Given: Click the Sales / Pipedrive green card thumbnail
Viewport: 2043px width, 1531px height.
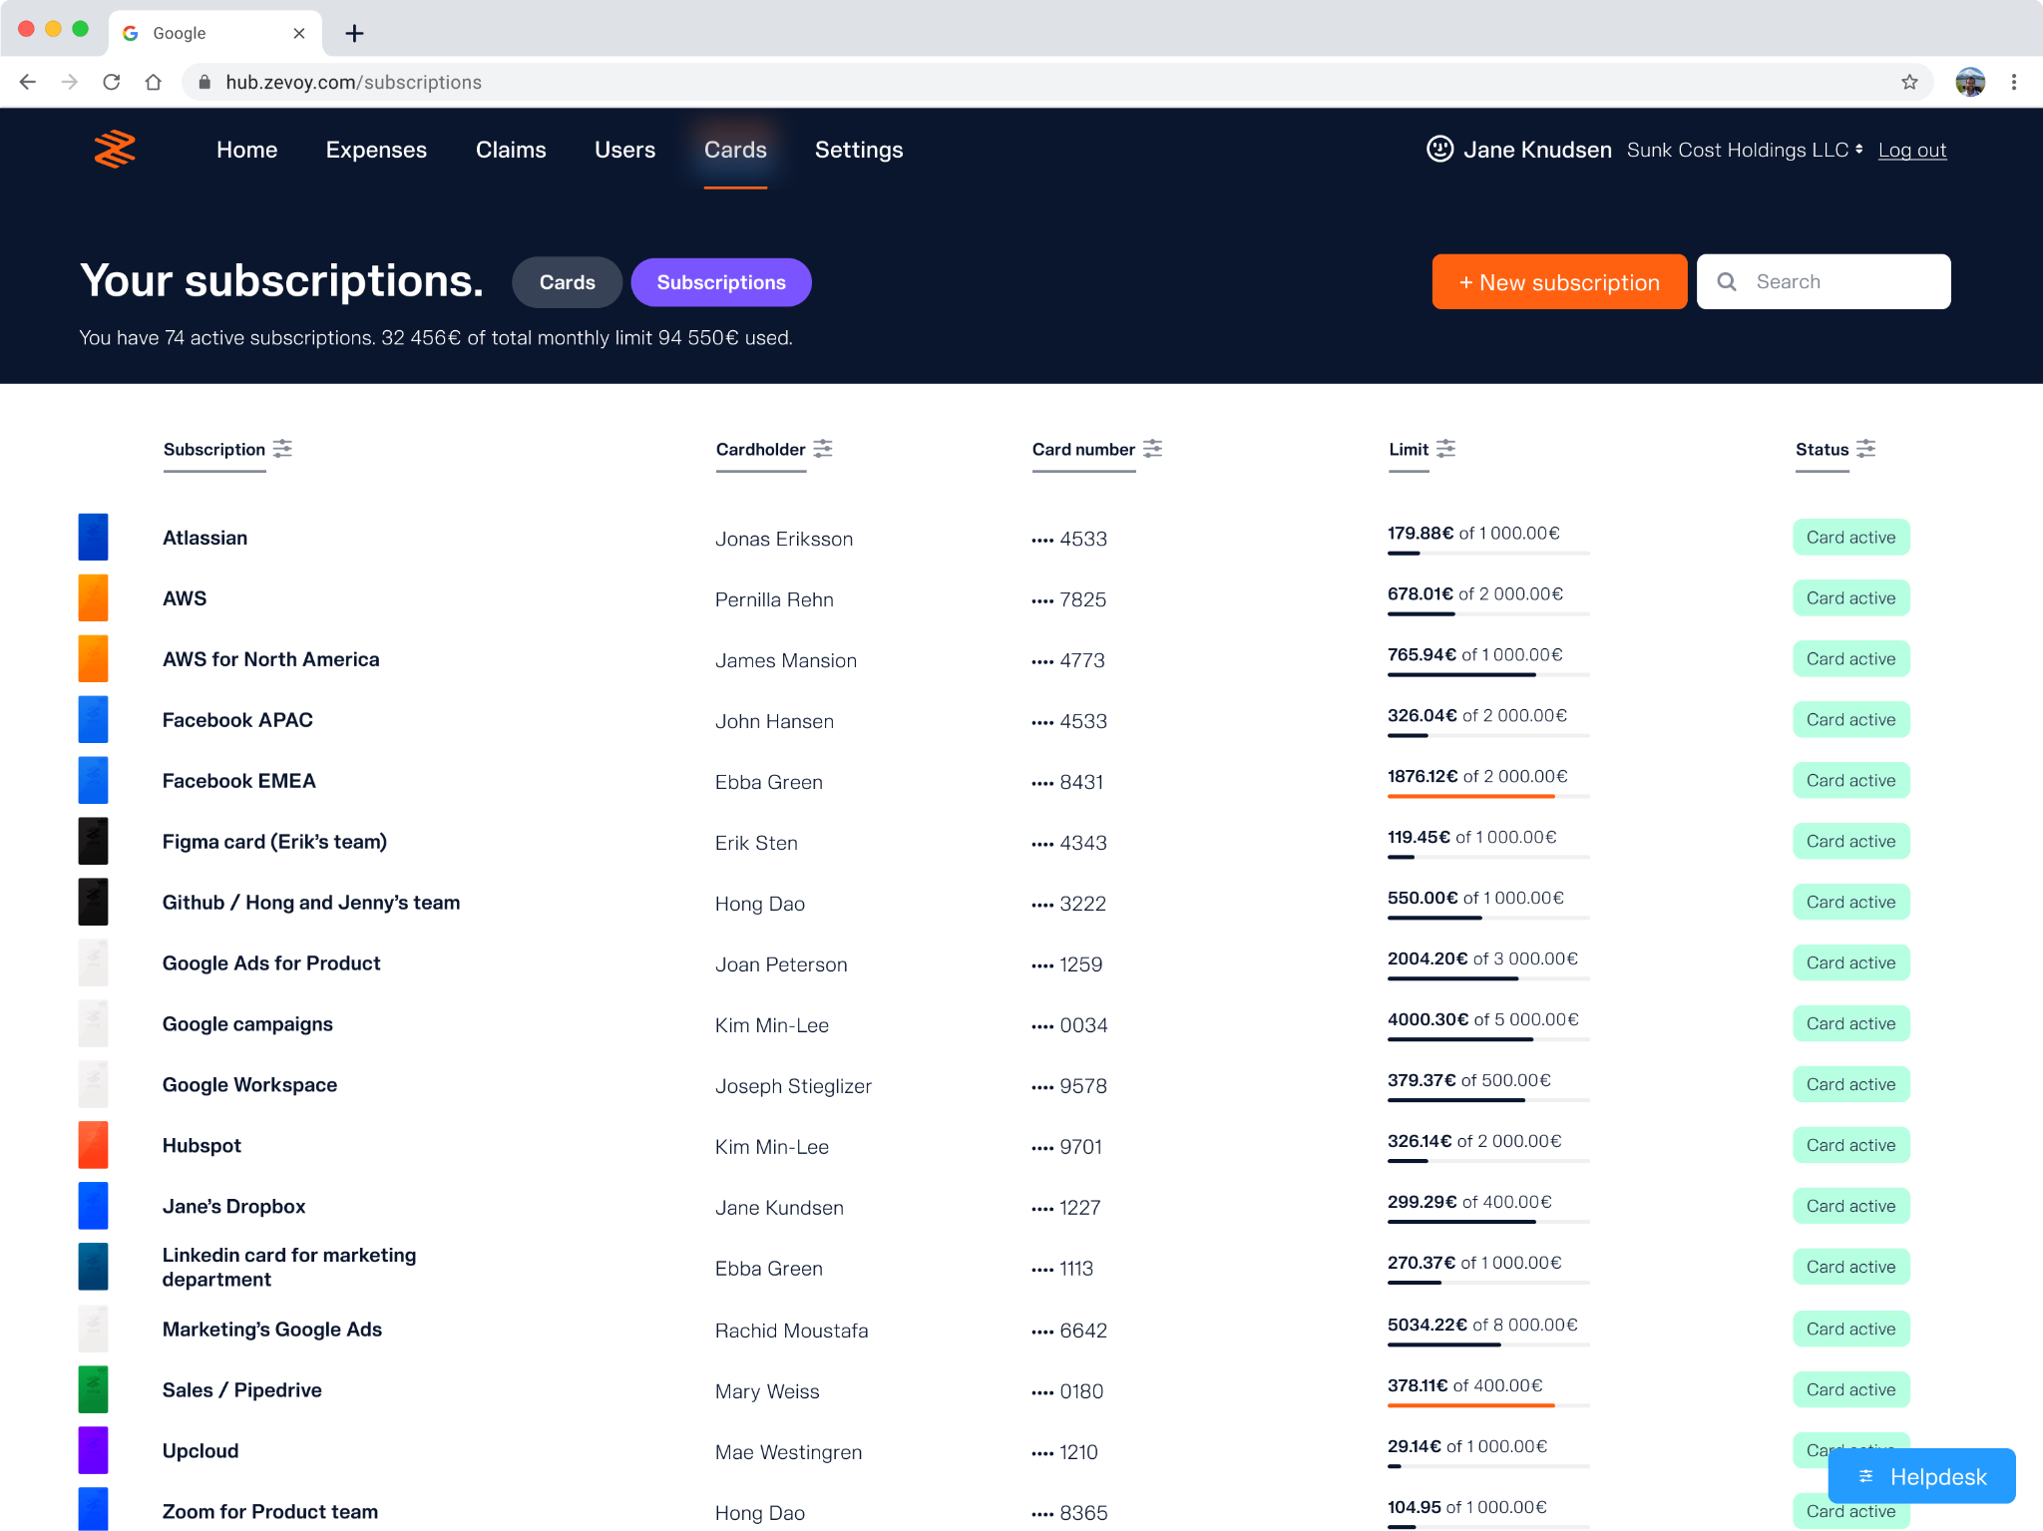Looking at the screenshot, I should click(x=93, y=1390).
